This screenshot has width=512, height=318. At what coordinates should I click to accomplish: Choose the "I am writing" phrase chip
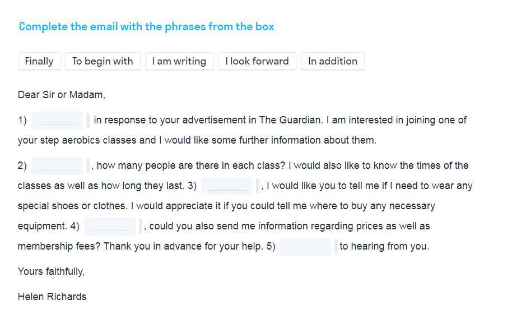pyautogui.click(x=179, y=61)
